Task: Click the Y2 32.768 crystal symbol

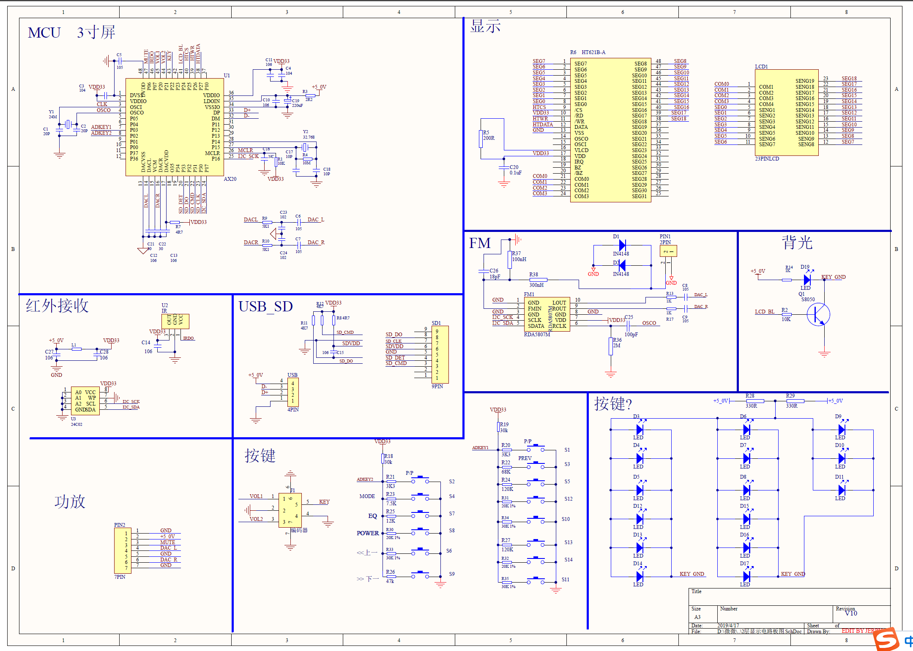Action: [305, 147]
